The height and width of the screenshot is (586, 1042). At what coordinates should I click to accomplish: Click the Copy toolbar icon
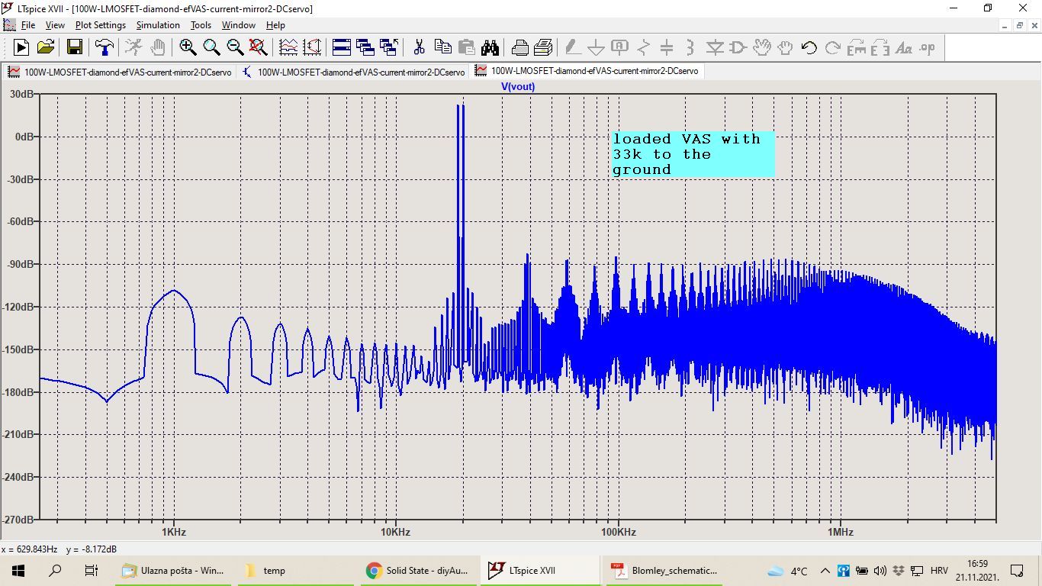(442, 47)
